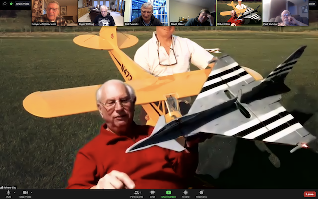Expand audio options next to Mute

point(14,193)
